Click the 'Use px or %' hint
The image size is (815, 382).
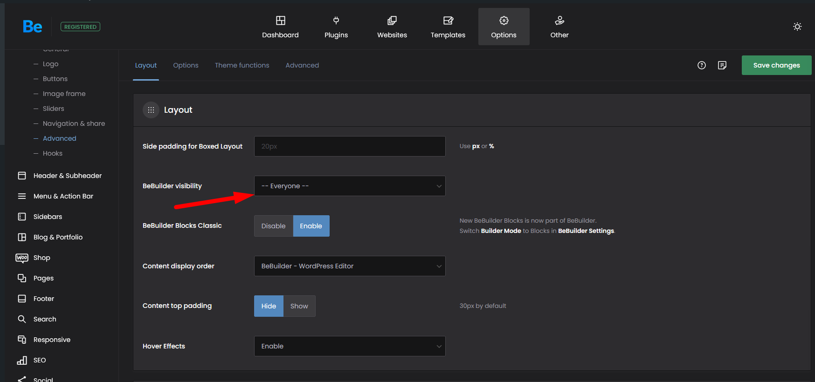click(x=477, y=146)
